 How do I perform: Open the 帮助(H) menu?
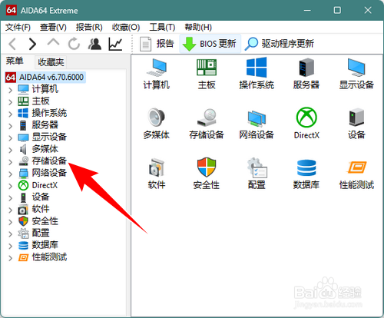(x=198, y=27)
